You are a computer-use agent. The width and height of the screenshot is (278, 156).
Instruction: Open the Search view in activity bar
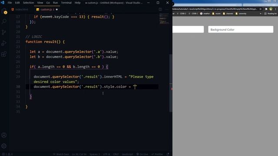coord(4,21)
